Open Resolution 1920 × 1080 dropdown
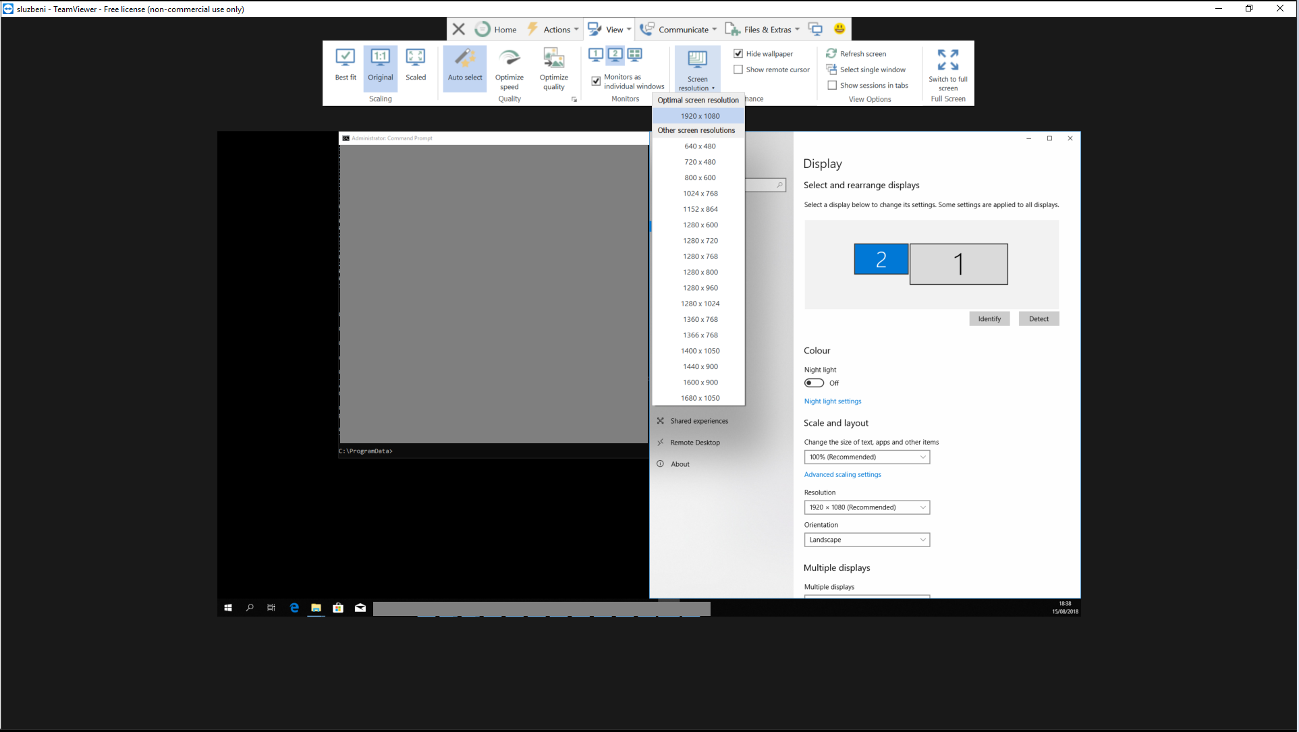Viewport: 1299px width, 732px height. [866, 507]
